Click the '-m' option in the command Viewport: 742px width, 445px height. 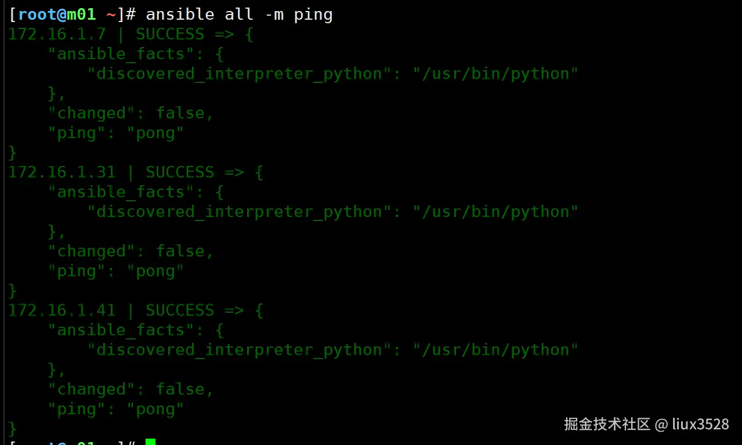click(274, 15)
